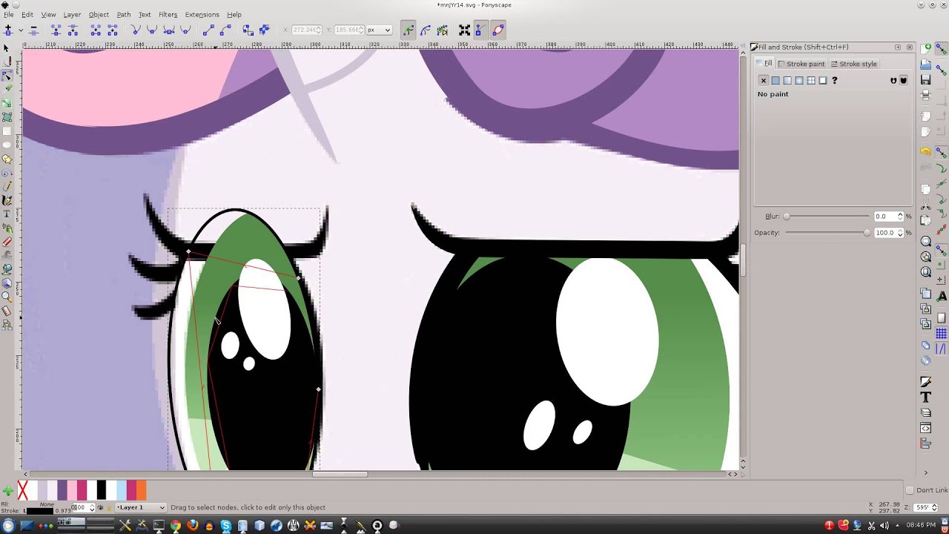Screen dimensions: 949x534
Task: Open the Object menu
Action: coord(99,15)
